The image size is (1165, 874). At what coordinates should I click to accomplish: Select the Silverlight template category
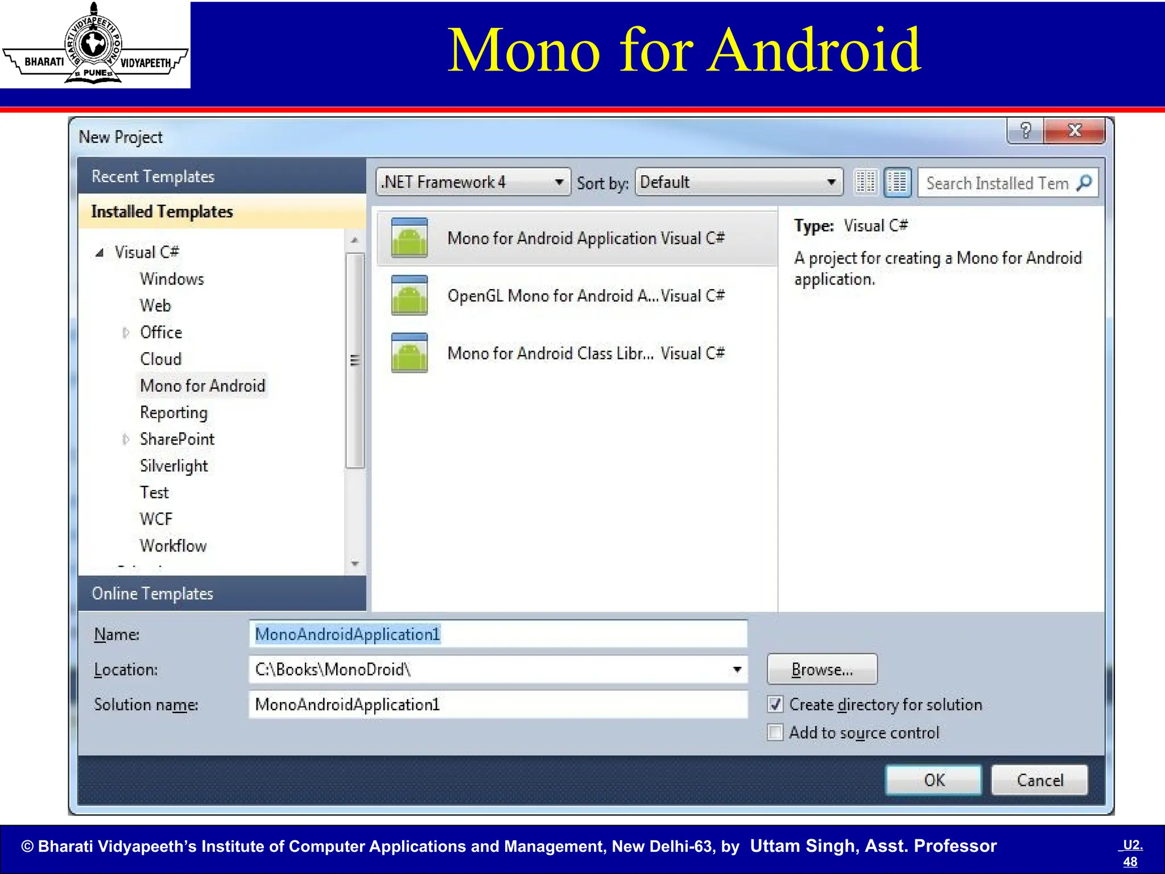(x=173, y=466)
